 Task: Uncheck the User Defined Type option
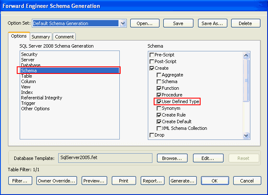[x=159, y=101]
